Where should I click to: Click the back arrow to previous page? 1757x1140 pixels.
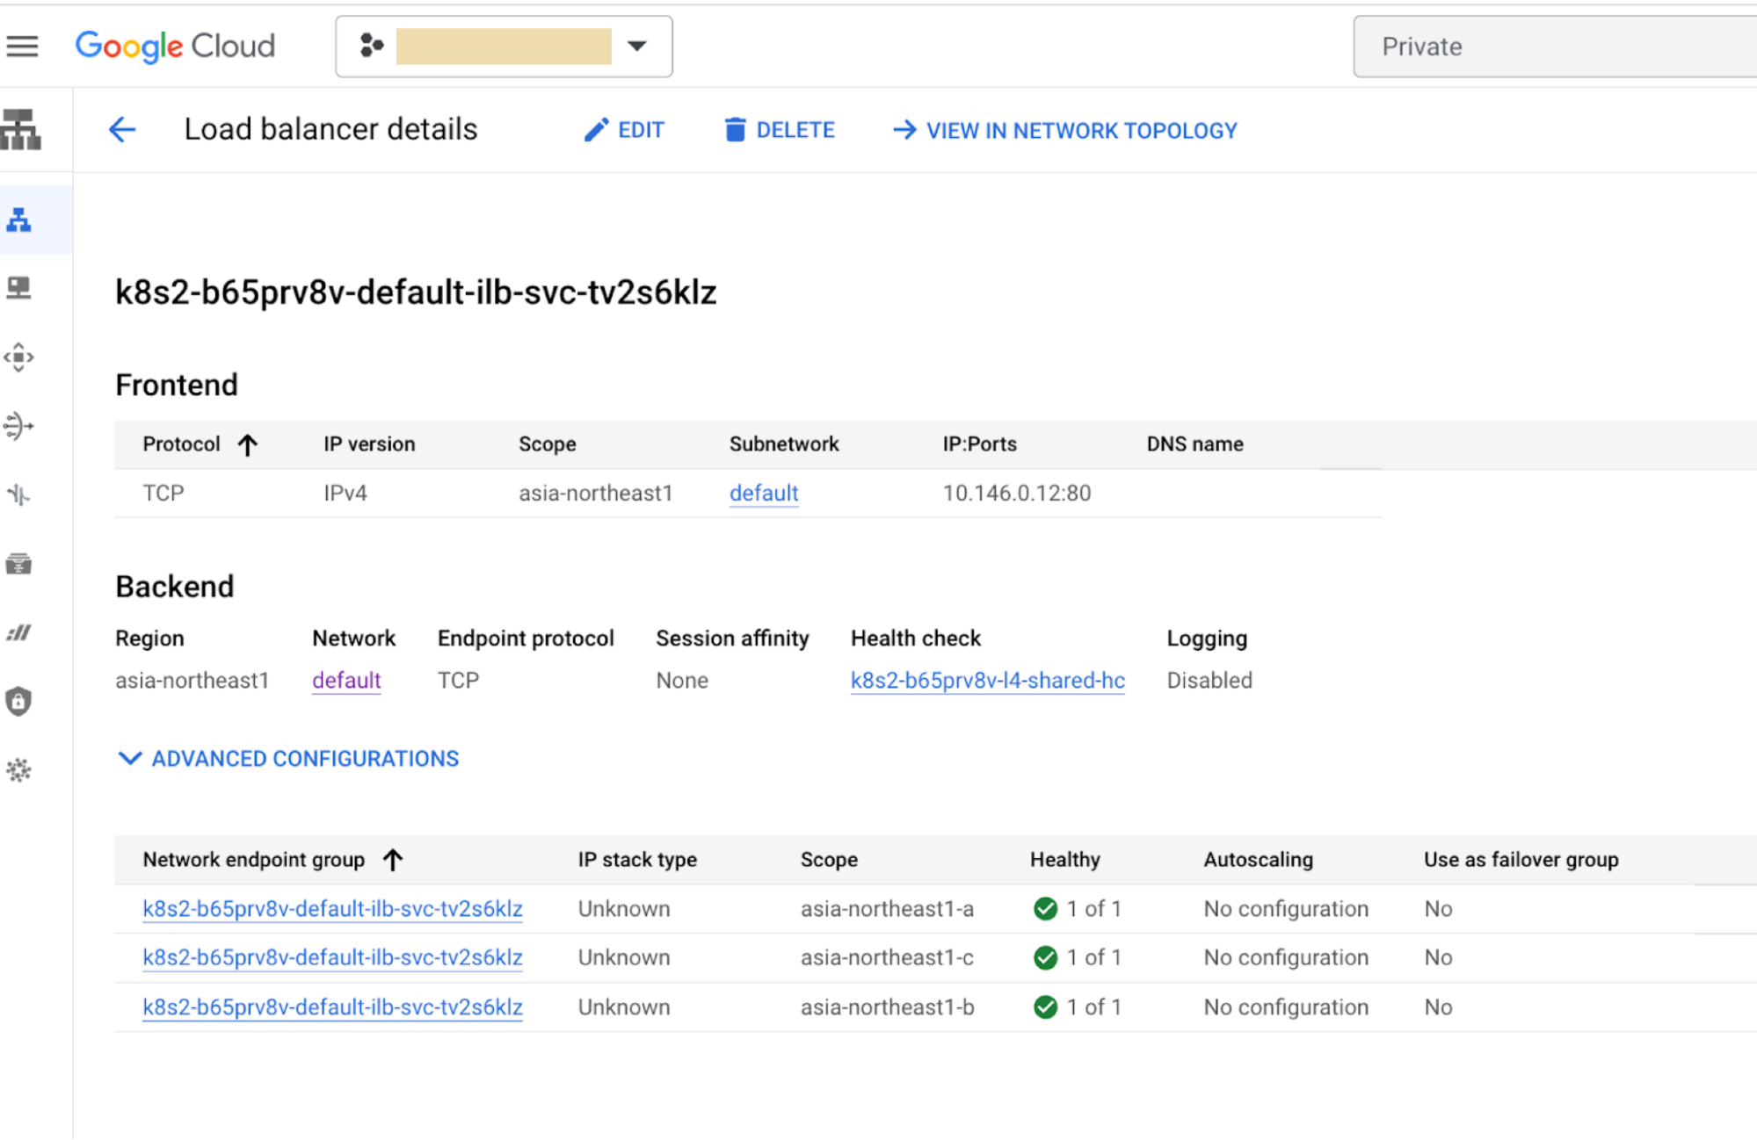[x=122, y=130]
